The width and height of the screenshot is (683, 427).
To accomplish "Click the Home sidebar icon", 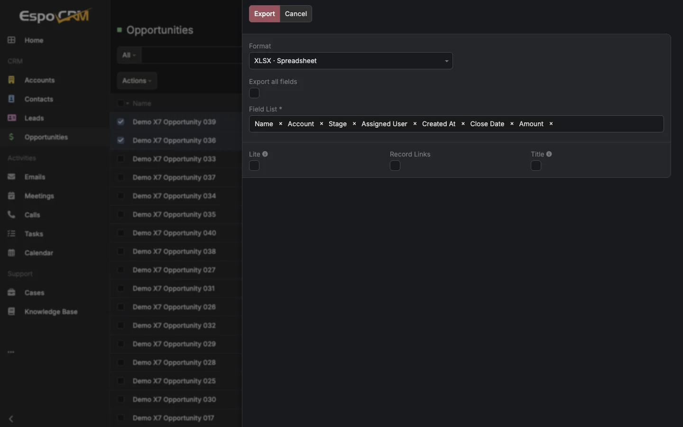I will pos(11,40).
